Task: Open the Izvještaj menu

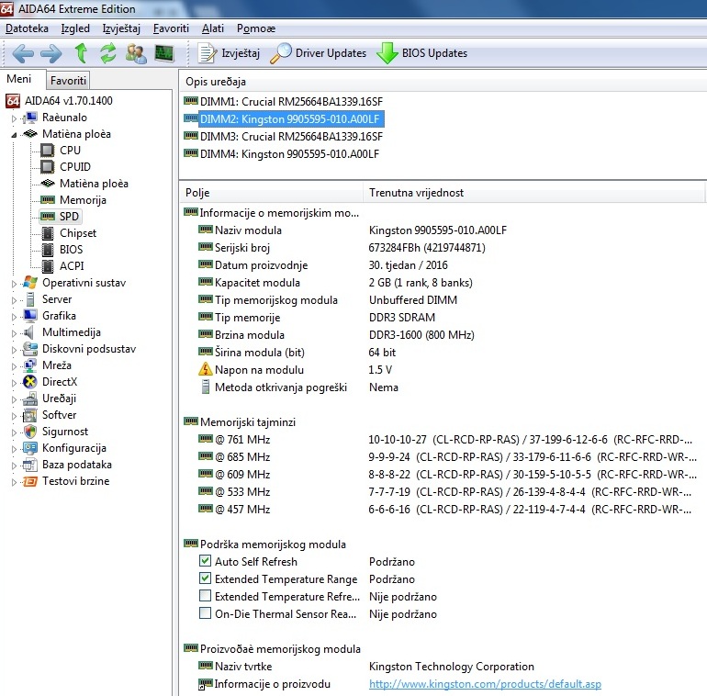Action: tap(121, 28)
